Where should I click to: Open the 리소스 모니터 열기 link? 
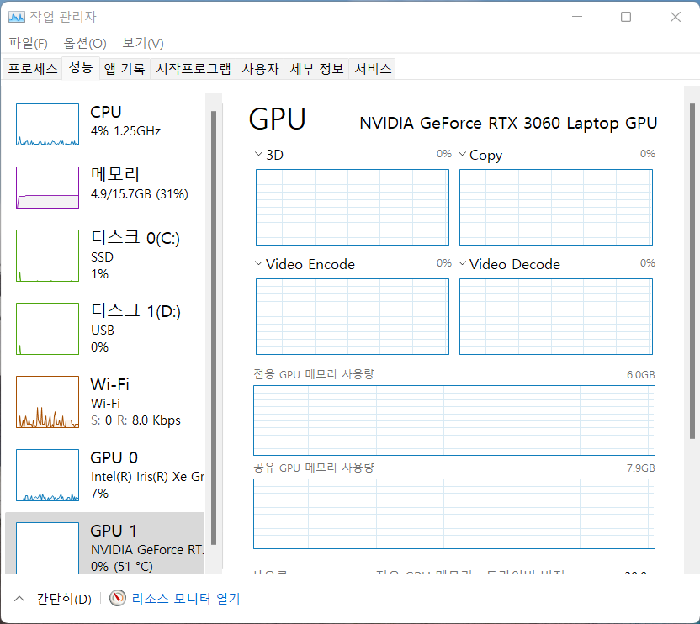tap(186, 599)
